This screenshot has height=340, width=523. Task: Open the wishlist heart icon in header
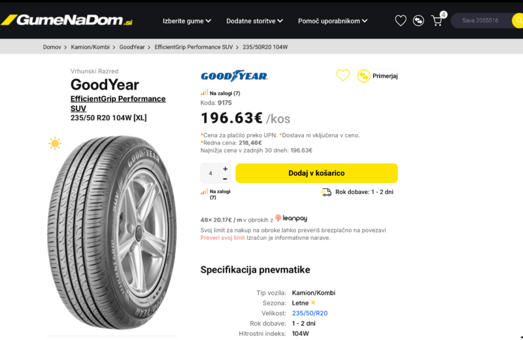[x=401, y=21]
